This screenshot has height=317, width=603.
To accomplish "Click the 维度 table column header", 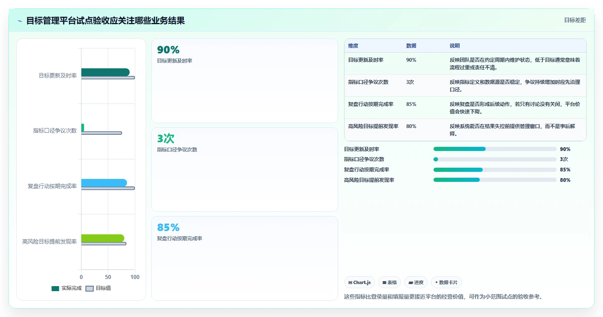I will click(353, 46).
